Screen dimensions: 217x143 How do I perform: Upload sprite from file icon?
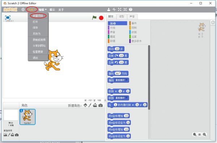95,105
